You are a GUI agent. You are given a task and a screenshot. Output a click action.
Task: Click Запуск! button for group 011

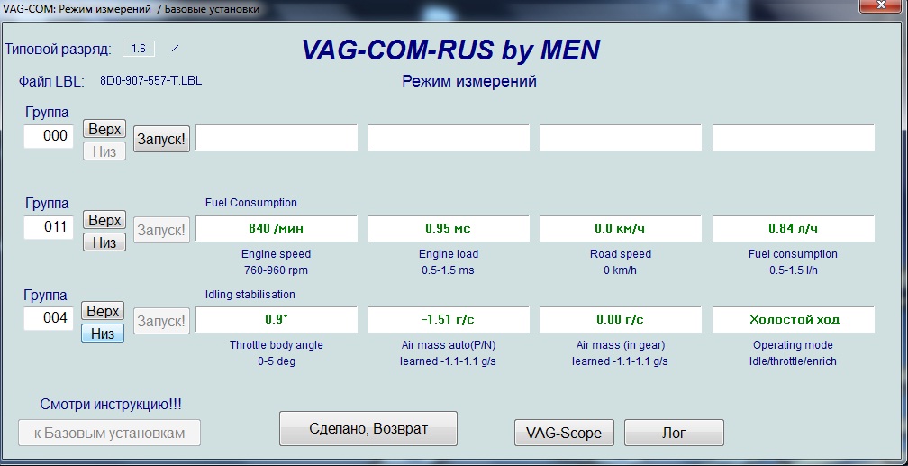pyautogui.click(x=161, y=230)
